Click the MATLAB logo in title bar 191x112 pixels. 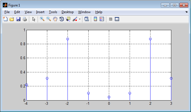tap(5, 5)
